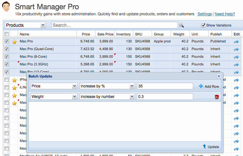
Task: Check the iLife row checkbox
Action: (6, 87)
